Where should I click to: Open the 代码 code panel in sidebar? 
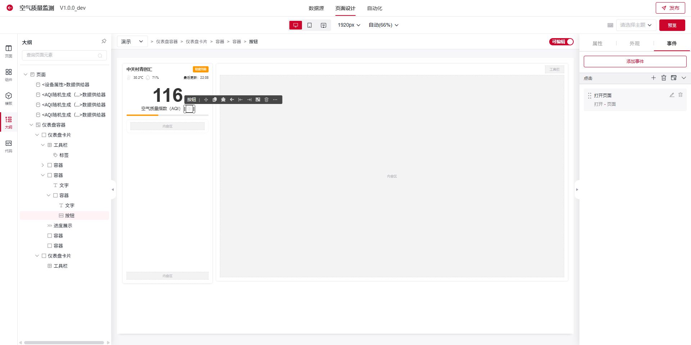(9, 146)
